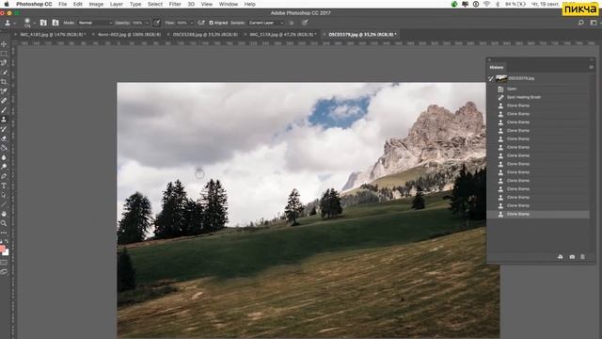Open the History panel menu
Image resolution: width=602 pixels, height=339 pixels.
pos(591,67)
